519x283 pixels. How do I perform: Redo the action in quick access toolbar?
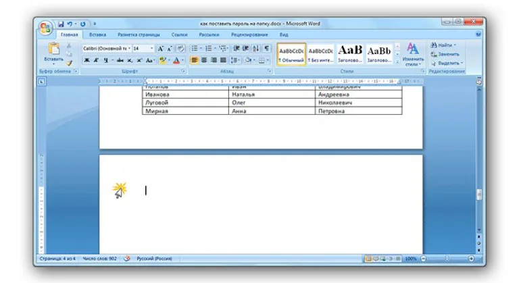click(82, 24)
